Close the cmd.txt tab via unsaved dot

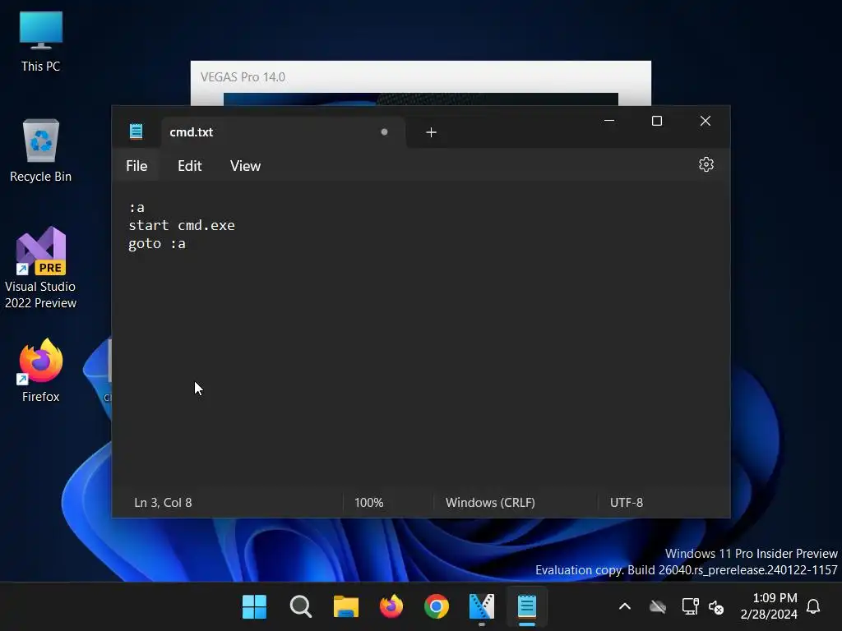(x=384, y=132)
